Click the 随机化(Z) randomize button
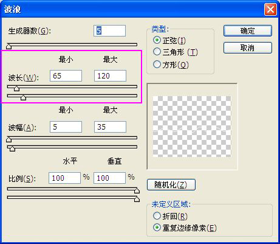280x244 pixels. tap(171, 184)
